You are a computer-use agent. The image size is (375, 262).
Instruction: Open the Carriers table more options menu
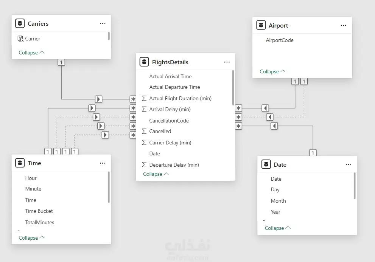103,23
